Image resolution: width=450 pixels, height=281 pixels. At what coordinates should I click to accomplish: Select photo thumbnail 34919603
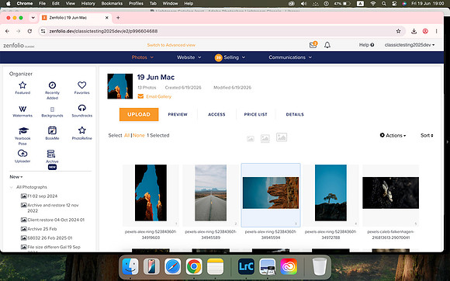point(151,193)
